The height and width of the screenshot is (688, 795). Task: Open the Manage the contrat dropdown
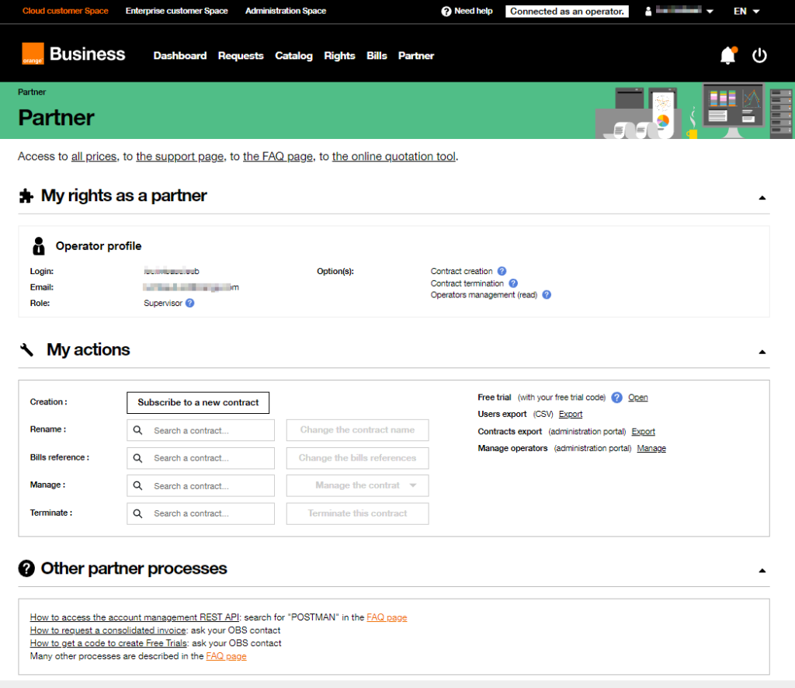(357, 485)
